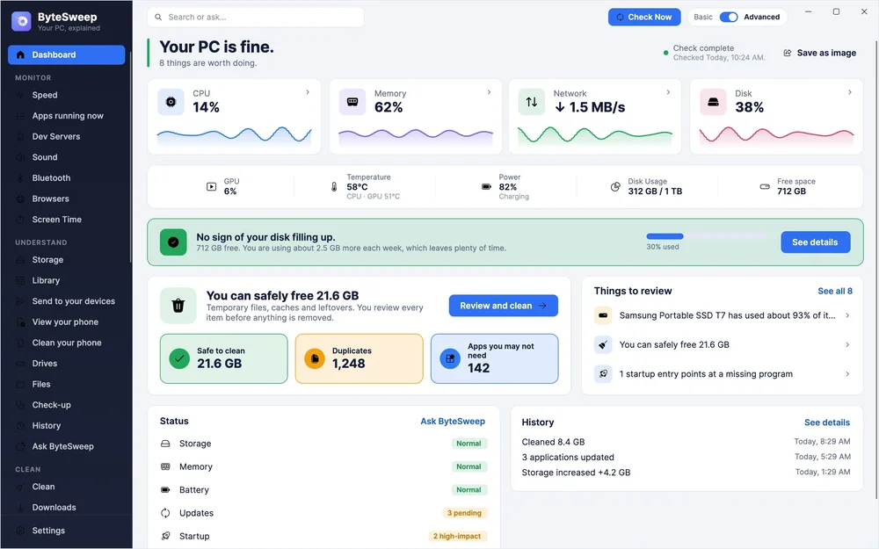Open Speed in the sidebar
Image resolution: width=879 pixels, height=549 pixels.
(66, 95)
